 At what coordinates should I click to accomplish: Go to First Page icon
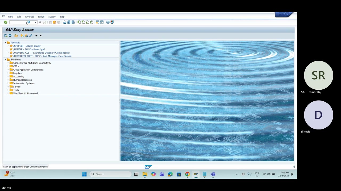(x=79, y=22)
